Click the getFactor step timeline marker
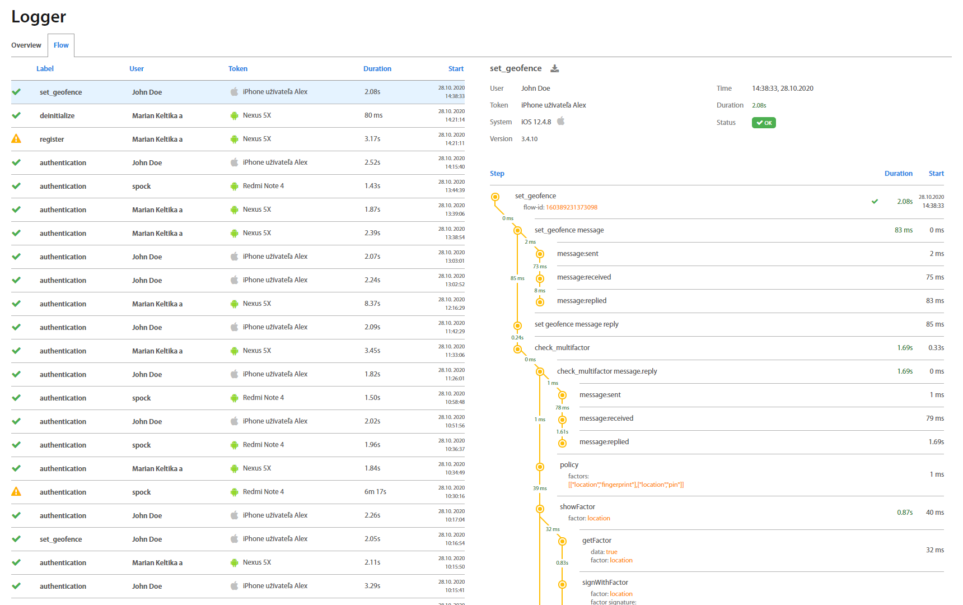963x605 pixels. (x=562, y=541)
